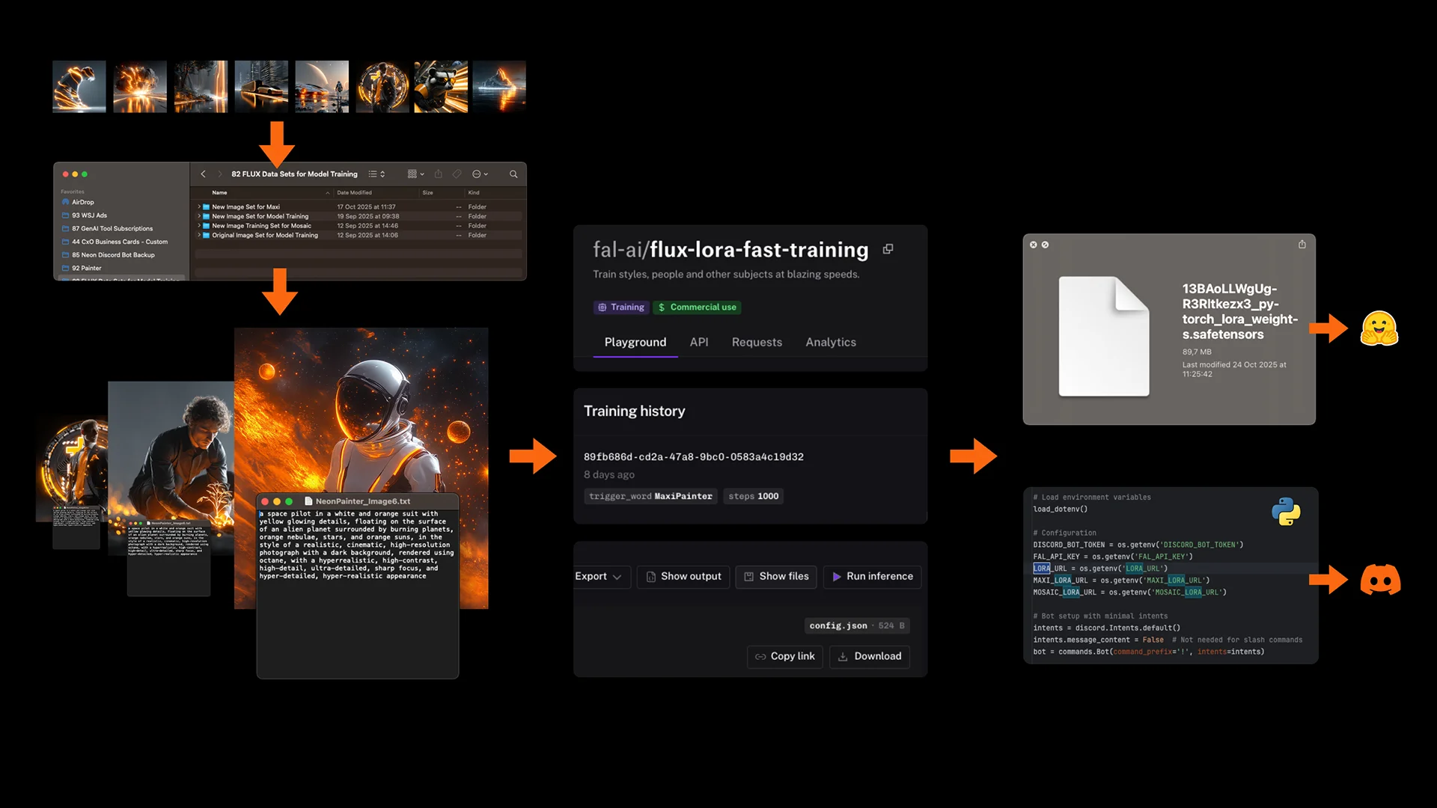Click the Training history heading
Screen dimensions: 1437x808
click(634, 411)
